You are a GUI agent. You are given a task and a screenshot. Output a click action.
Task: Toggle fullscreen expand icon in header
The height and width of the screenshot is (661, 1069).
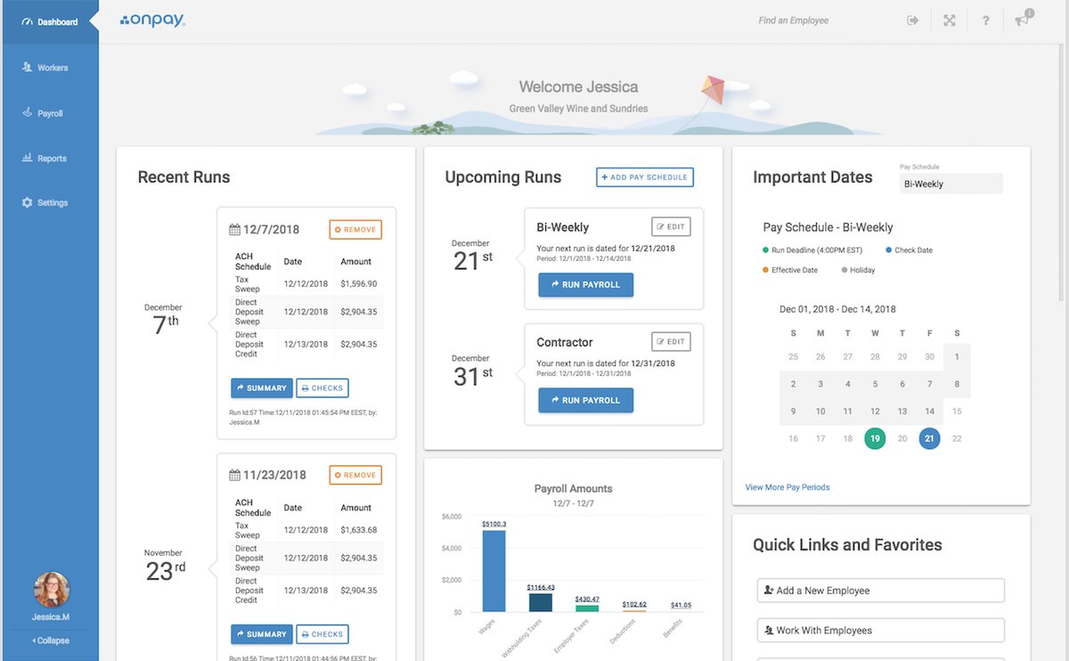(x=950, y=20)
